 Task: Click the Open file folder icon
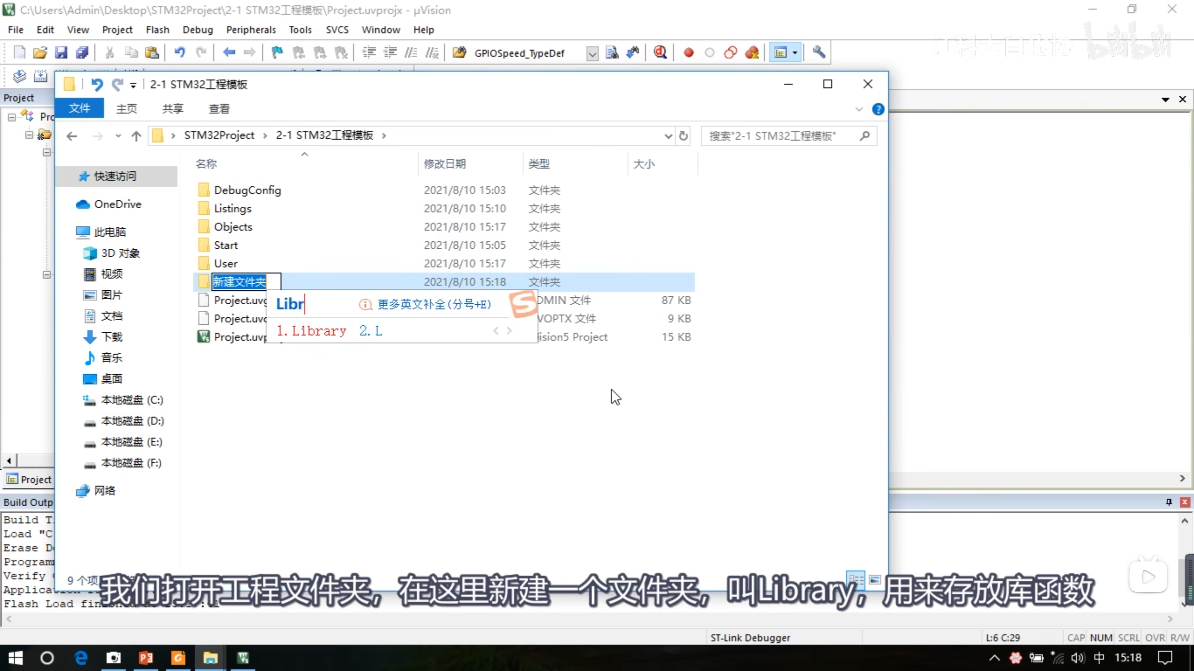[40, 53]
